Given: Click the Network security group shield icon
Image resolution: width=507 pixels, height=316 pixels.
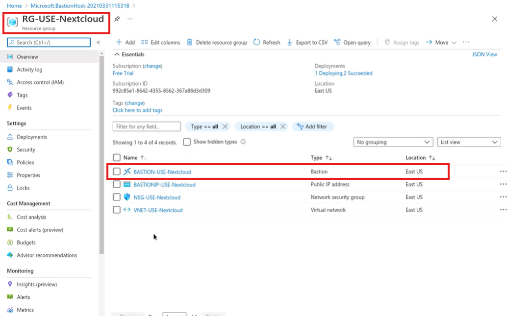Looking at the screenshot, I should pos(127,197).
